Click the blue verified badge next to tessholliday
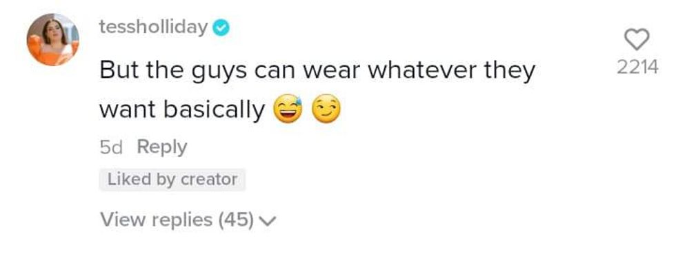Screen dimensions: 676x254 click(x=221, y=28)
